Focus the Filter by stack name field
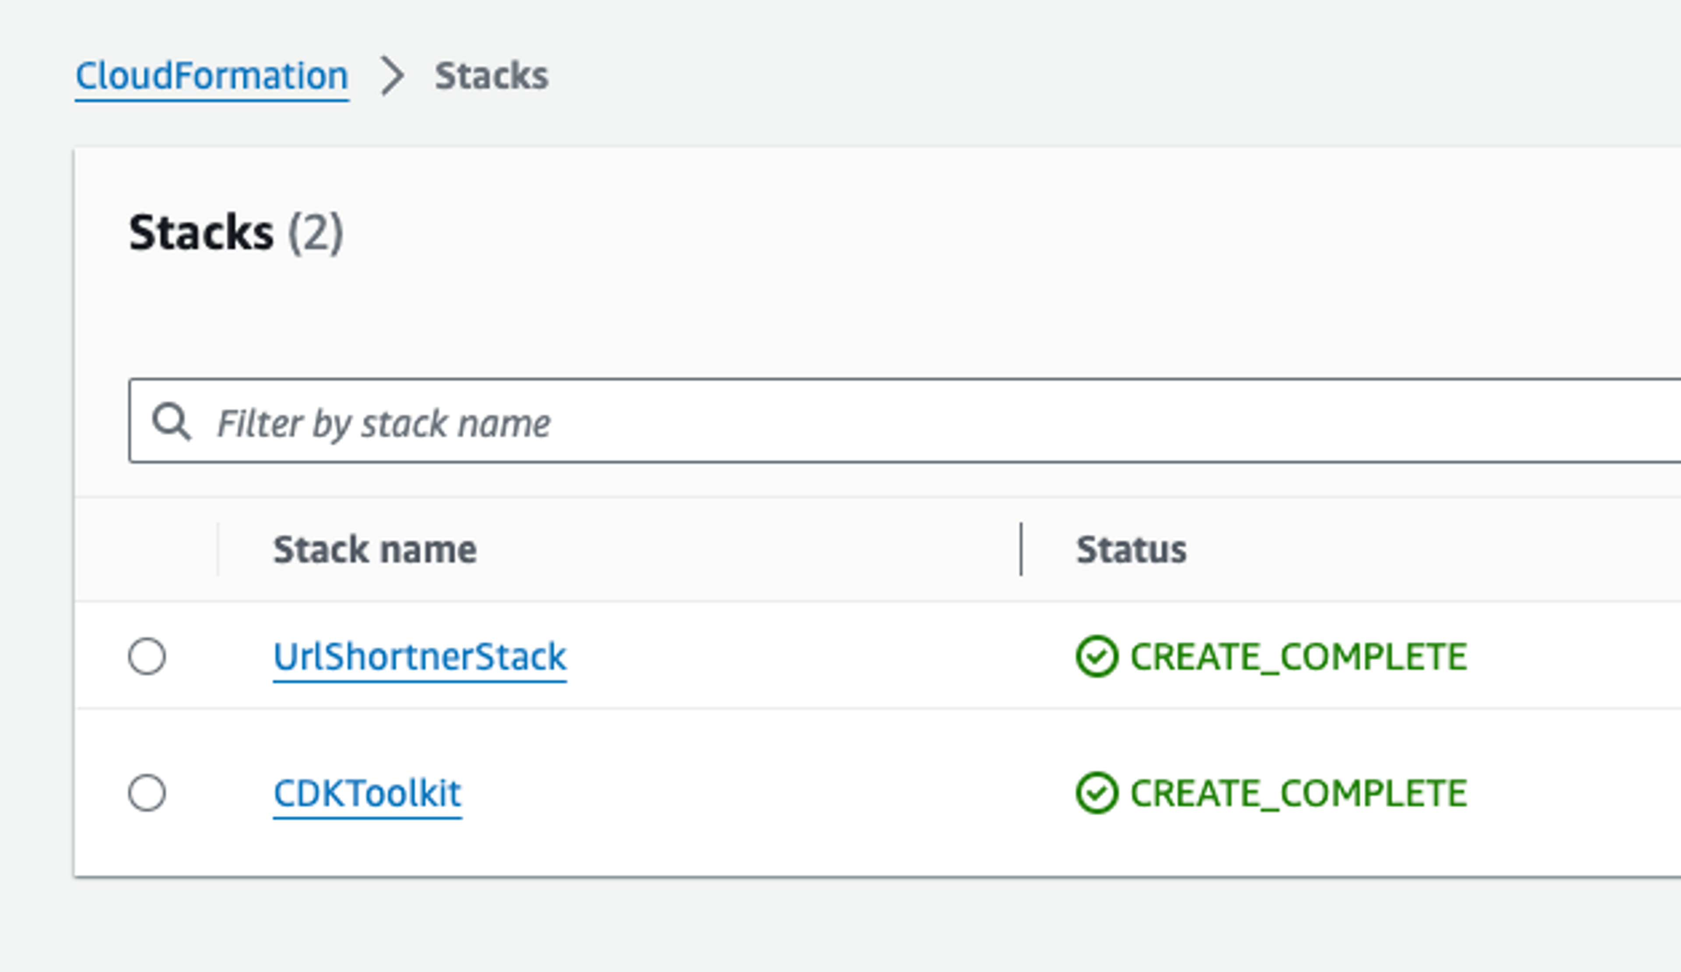The image size is (1681, 972). (867, 422)
